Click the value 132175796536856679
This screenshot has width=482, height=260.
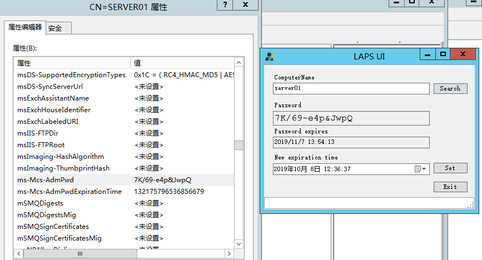(x=169, y=192)
